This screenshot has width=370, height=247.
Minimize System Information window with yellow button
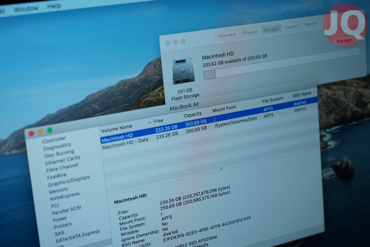pos(40,132)
